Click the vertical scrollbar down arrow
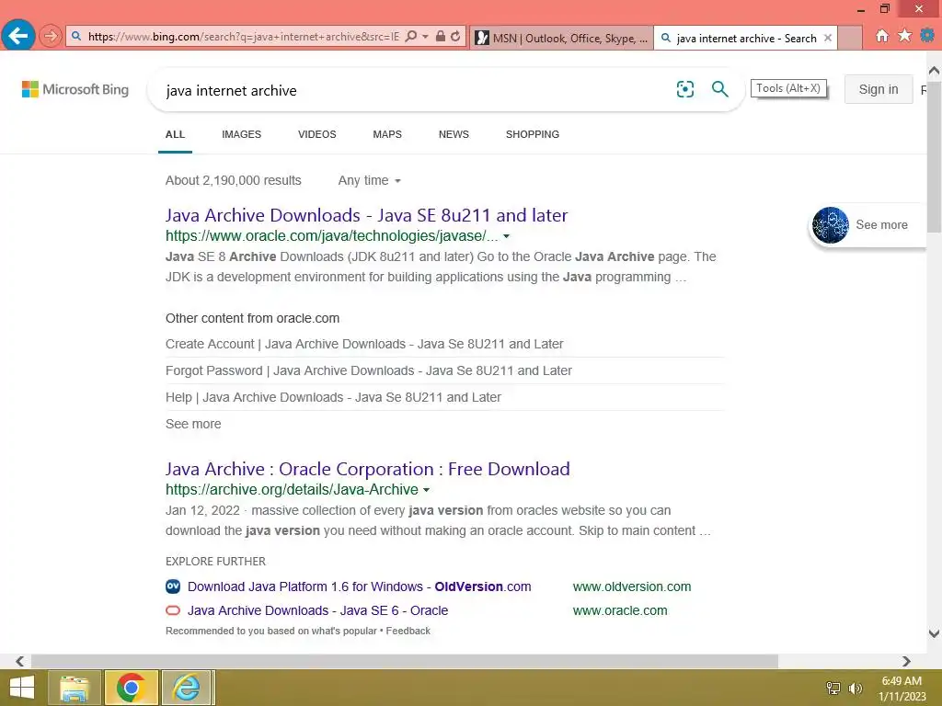Viewport: 942px width, 706px height. click(x=935, y=633)
